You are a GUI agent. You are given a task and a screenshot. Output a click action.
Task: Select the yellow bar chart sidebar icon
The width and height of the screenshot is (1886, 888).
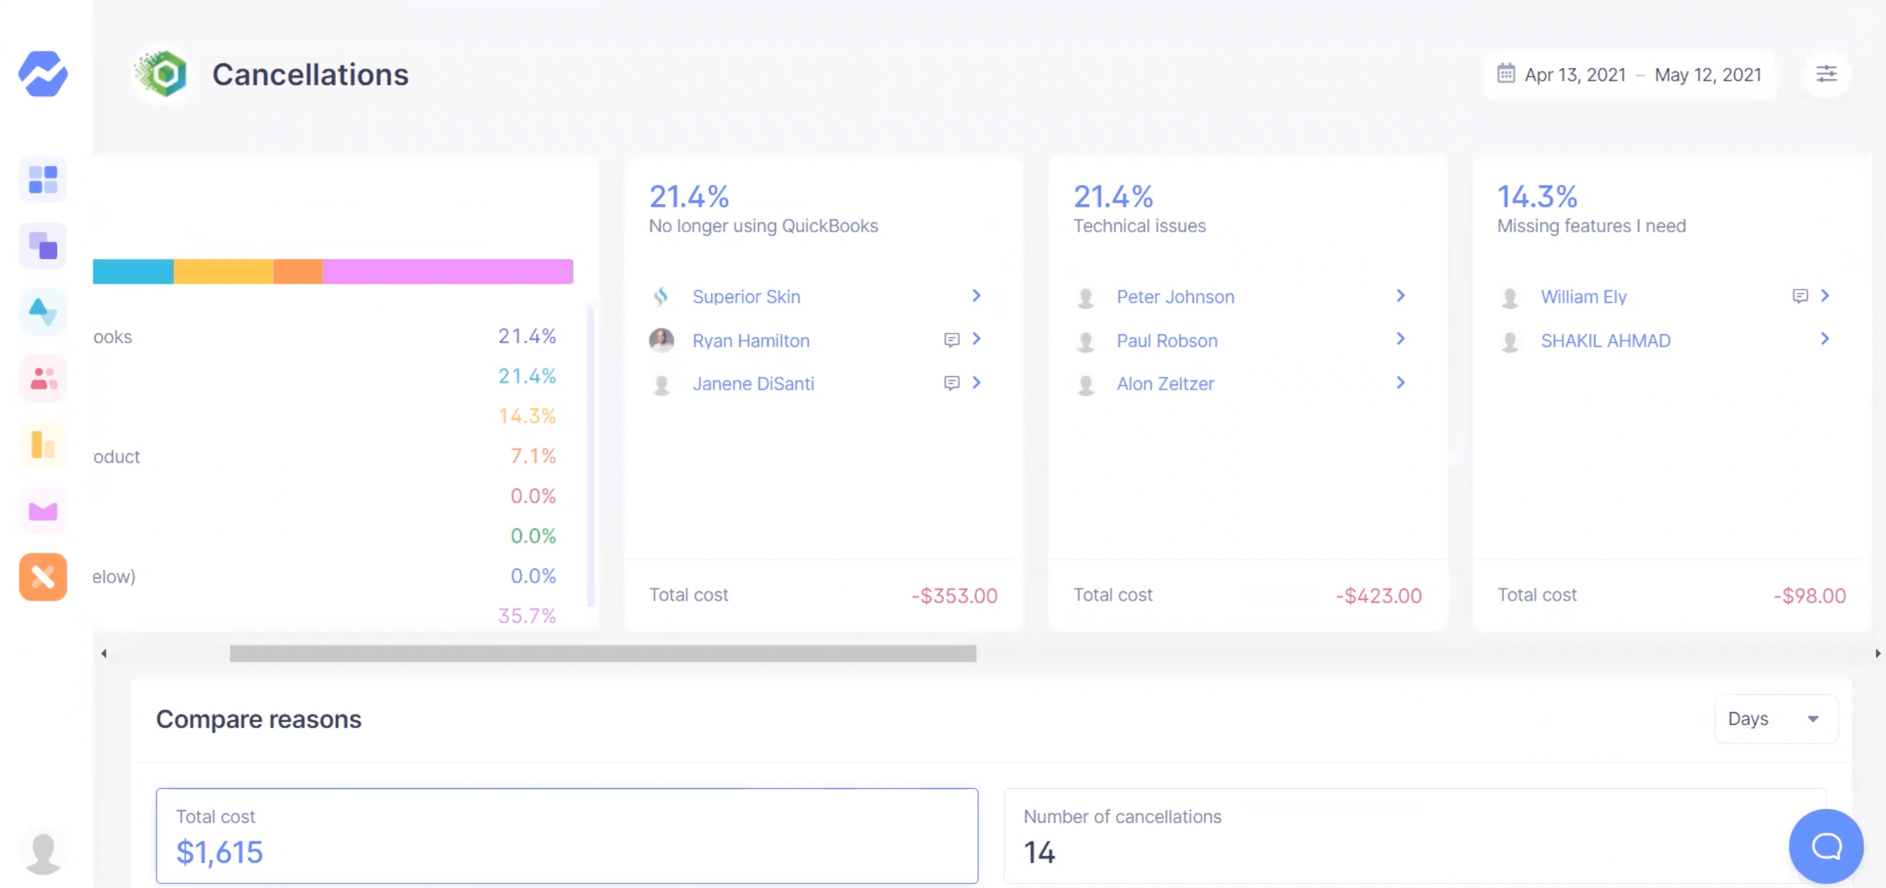[x=43, y=445]
